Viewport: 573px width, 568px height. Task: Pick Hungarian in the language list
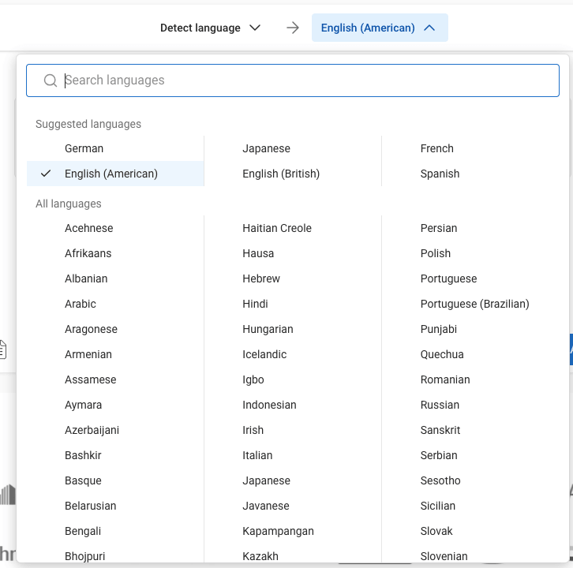[268, 329]
